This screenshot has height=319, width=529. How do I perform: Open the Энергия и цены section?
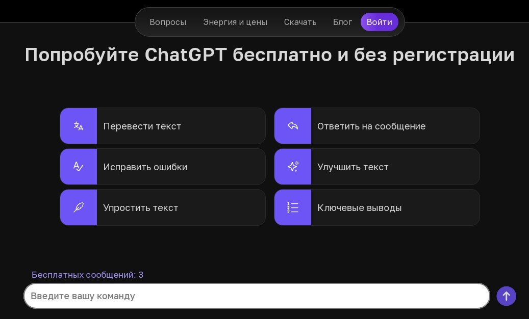[235, 22]
